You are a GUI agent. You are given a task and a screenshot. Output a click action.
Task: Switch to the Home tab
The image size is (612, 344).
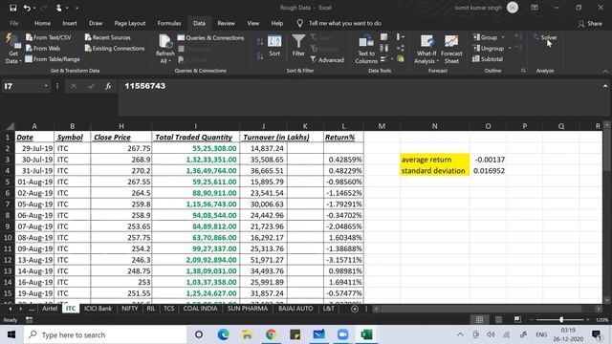click(x=42, y=23)
